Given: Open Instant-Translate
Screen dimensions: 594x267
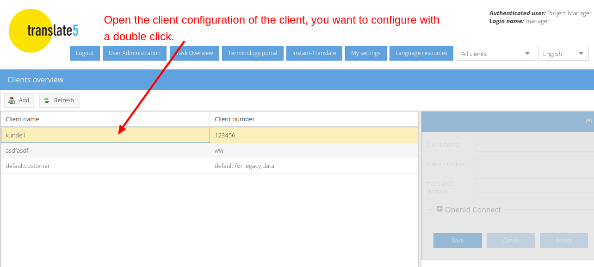Looking at the screenshot, I should point(314,53).
